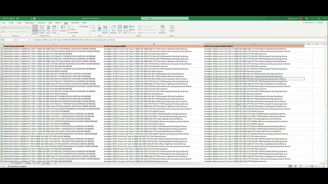Select the BC TEMPLATE sheet tab
The width and height of the screenshot is (328, 184).
(17, 163)
